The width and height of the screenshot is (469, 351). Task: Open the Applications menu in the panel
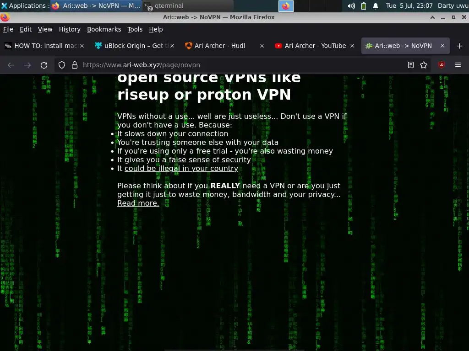tap(24, 5)
